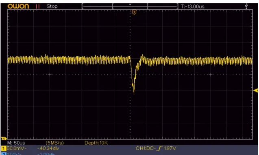Click the channel 1 ground reference marker
259x155 pixels.
point(4,138)
